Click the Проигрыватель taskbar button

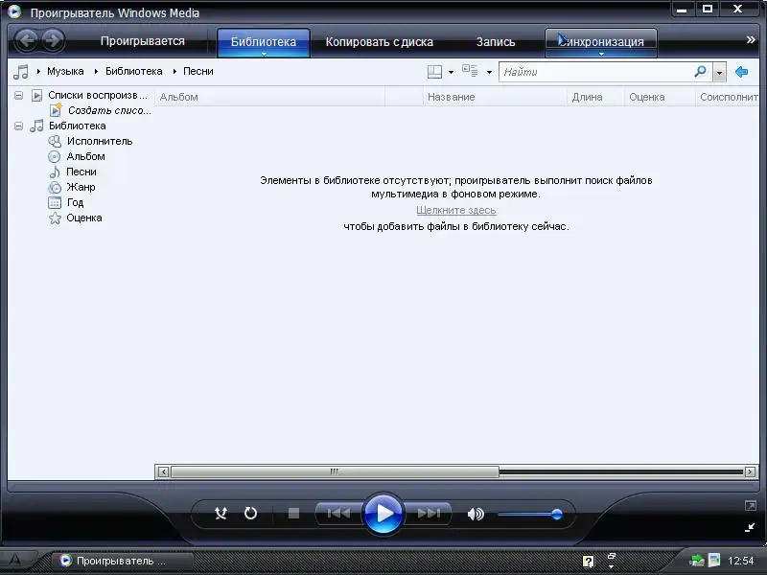coord(123,561)
